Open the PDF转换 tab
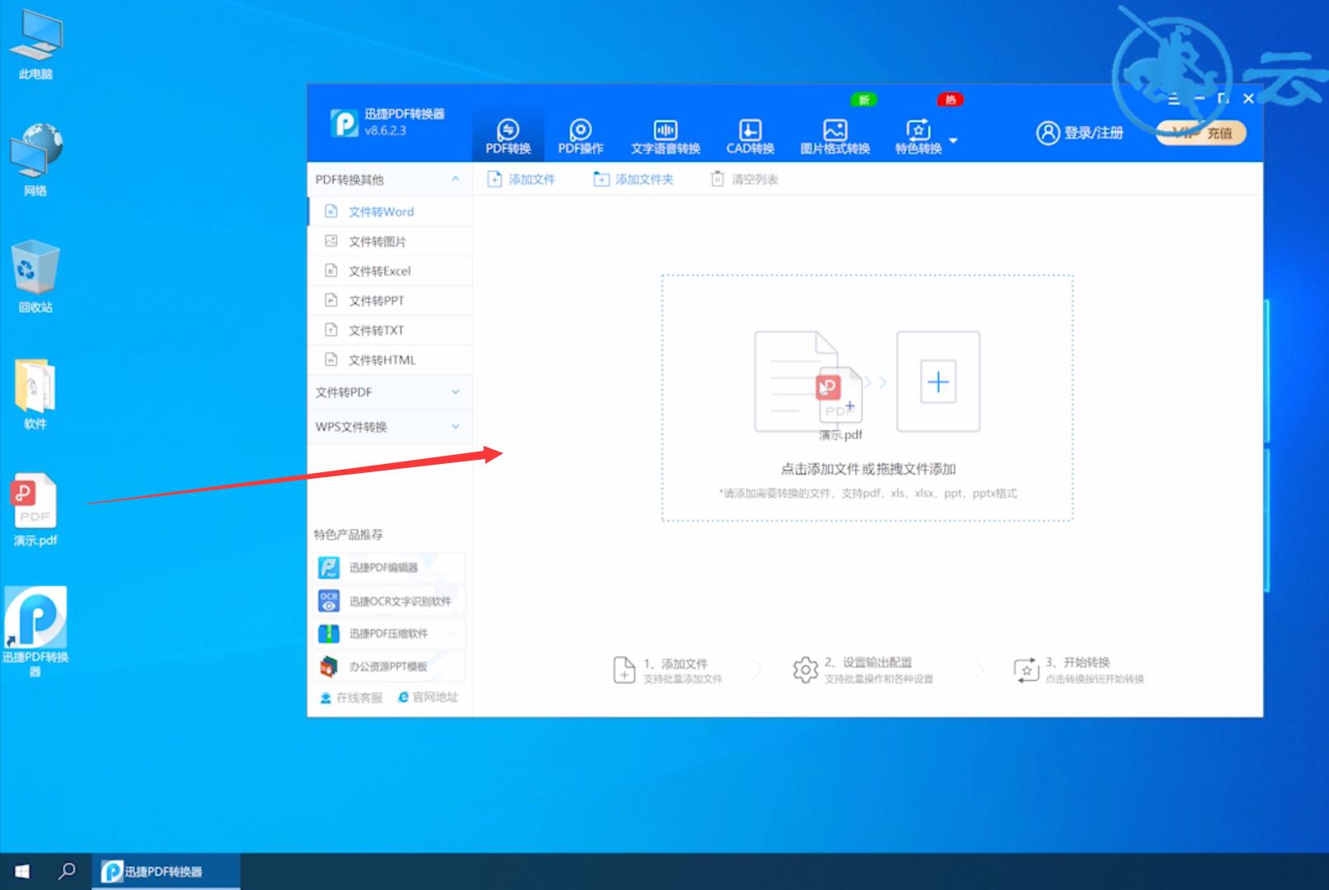 (508, 137)
